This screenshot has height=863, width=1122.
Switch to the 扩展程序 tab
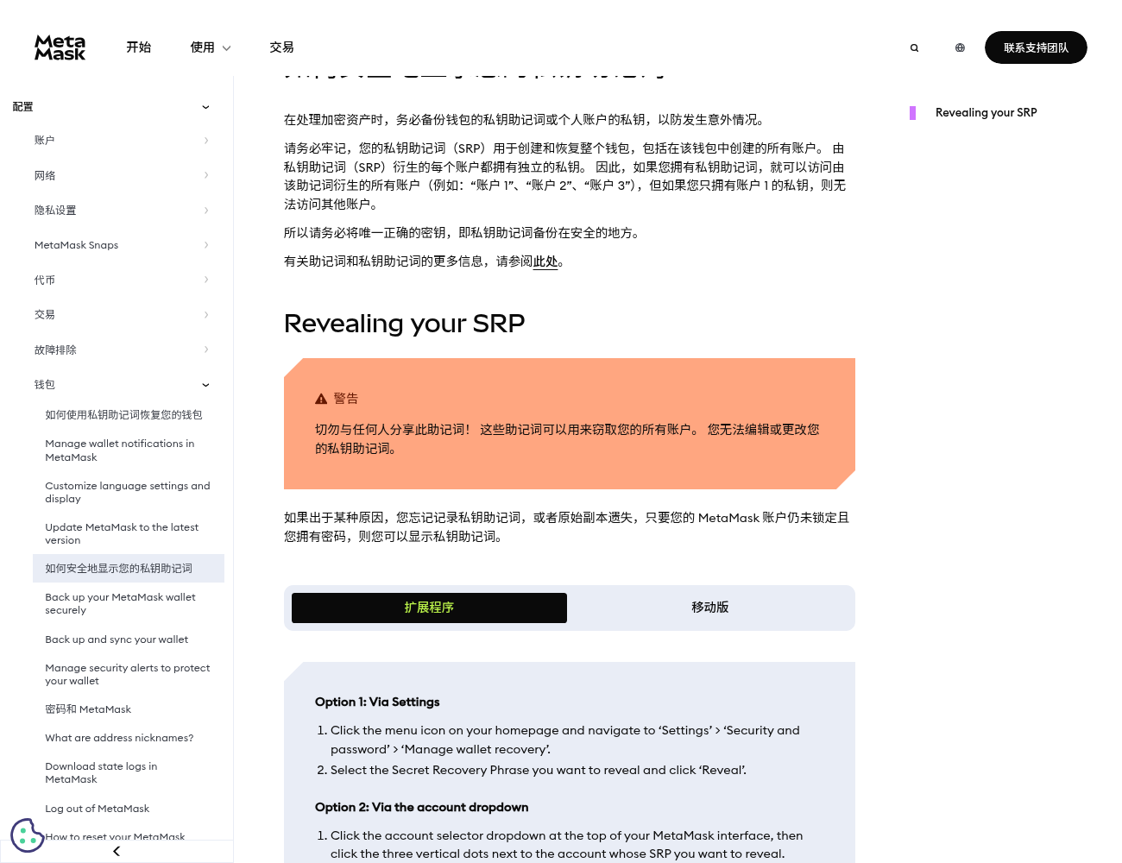[429, 608]
